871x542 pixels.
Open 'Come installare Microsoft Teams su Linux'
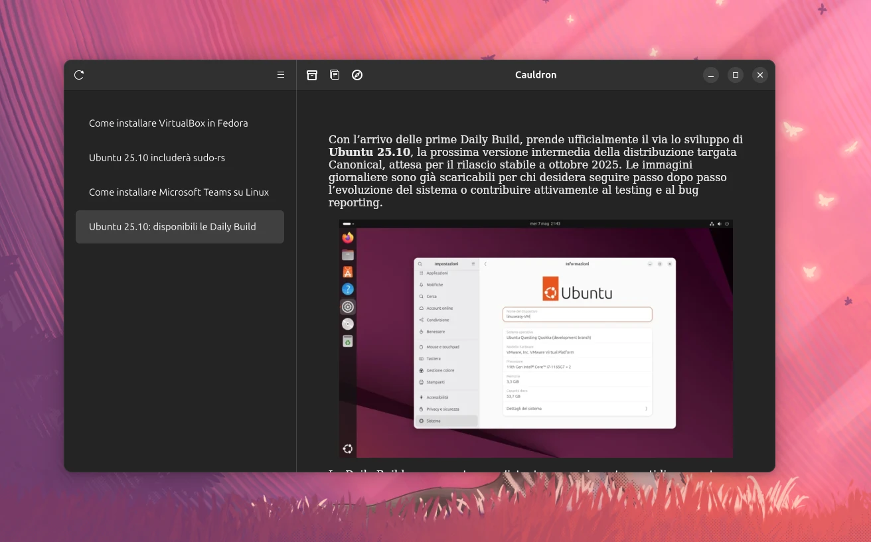179,192
